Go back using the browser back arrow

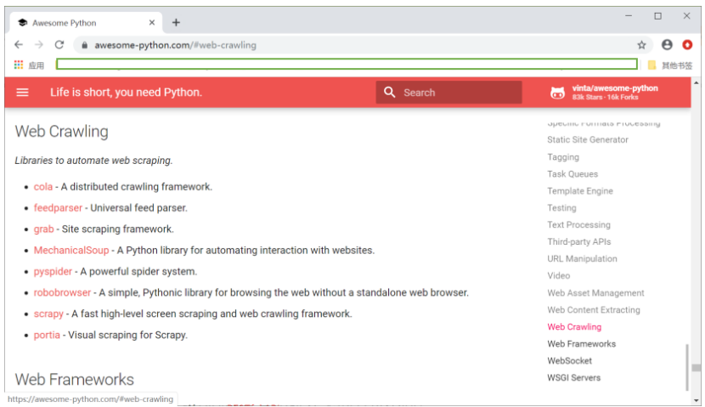(19, 45)
